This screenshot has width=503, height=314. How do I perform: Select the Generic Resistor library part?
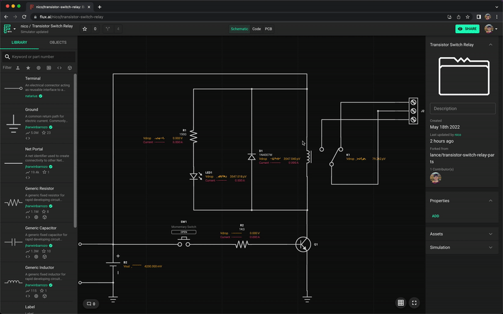pyautogui.click(x=37, y=202)
